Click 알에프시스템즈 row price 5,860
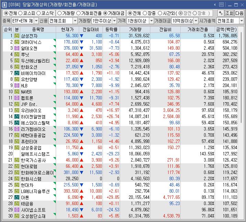 click(x=73, y=154)
